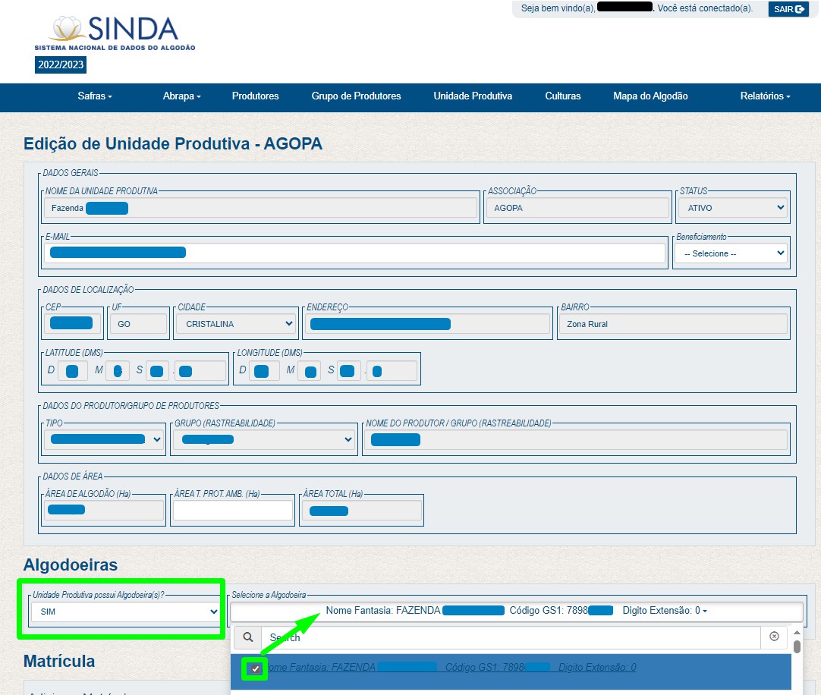The width and height of the screenshot is (821, 695).
Task: Click the SINDA logo
Action: point(115,33)
